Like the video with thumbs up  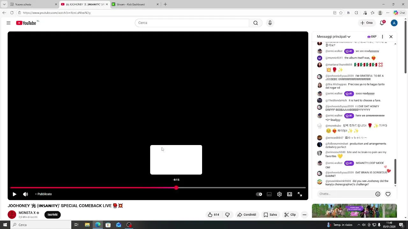(213, 215)
